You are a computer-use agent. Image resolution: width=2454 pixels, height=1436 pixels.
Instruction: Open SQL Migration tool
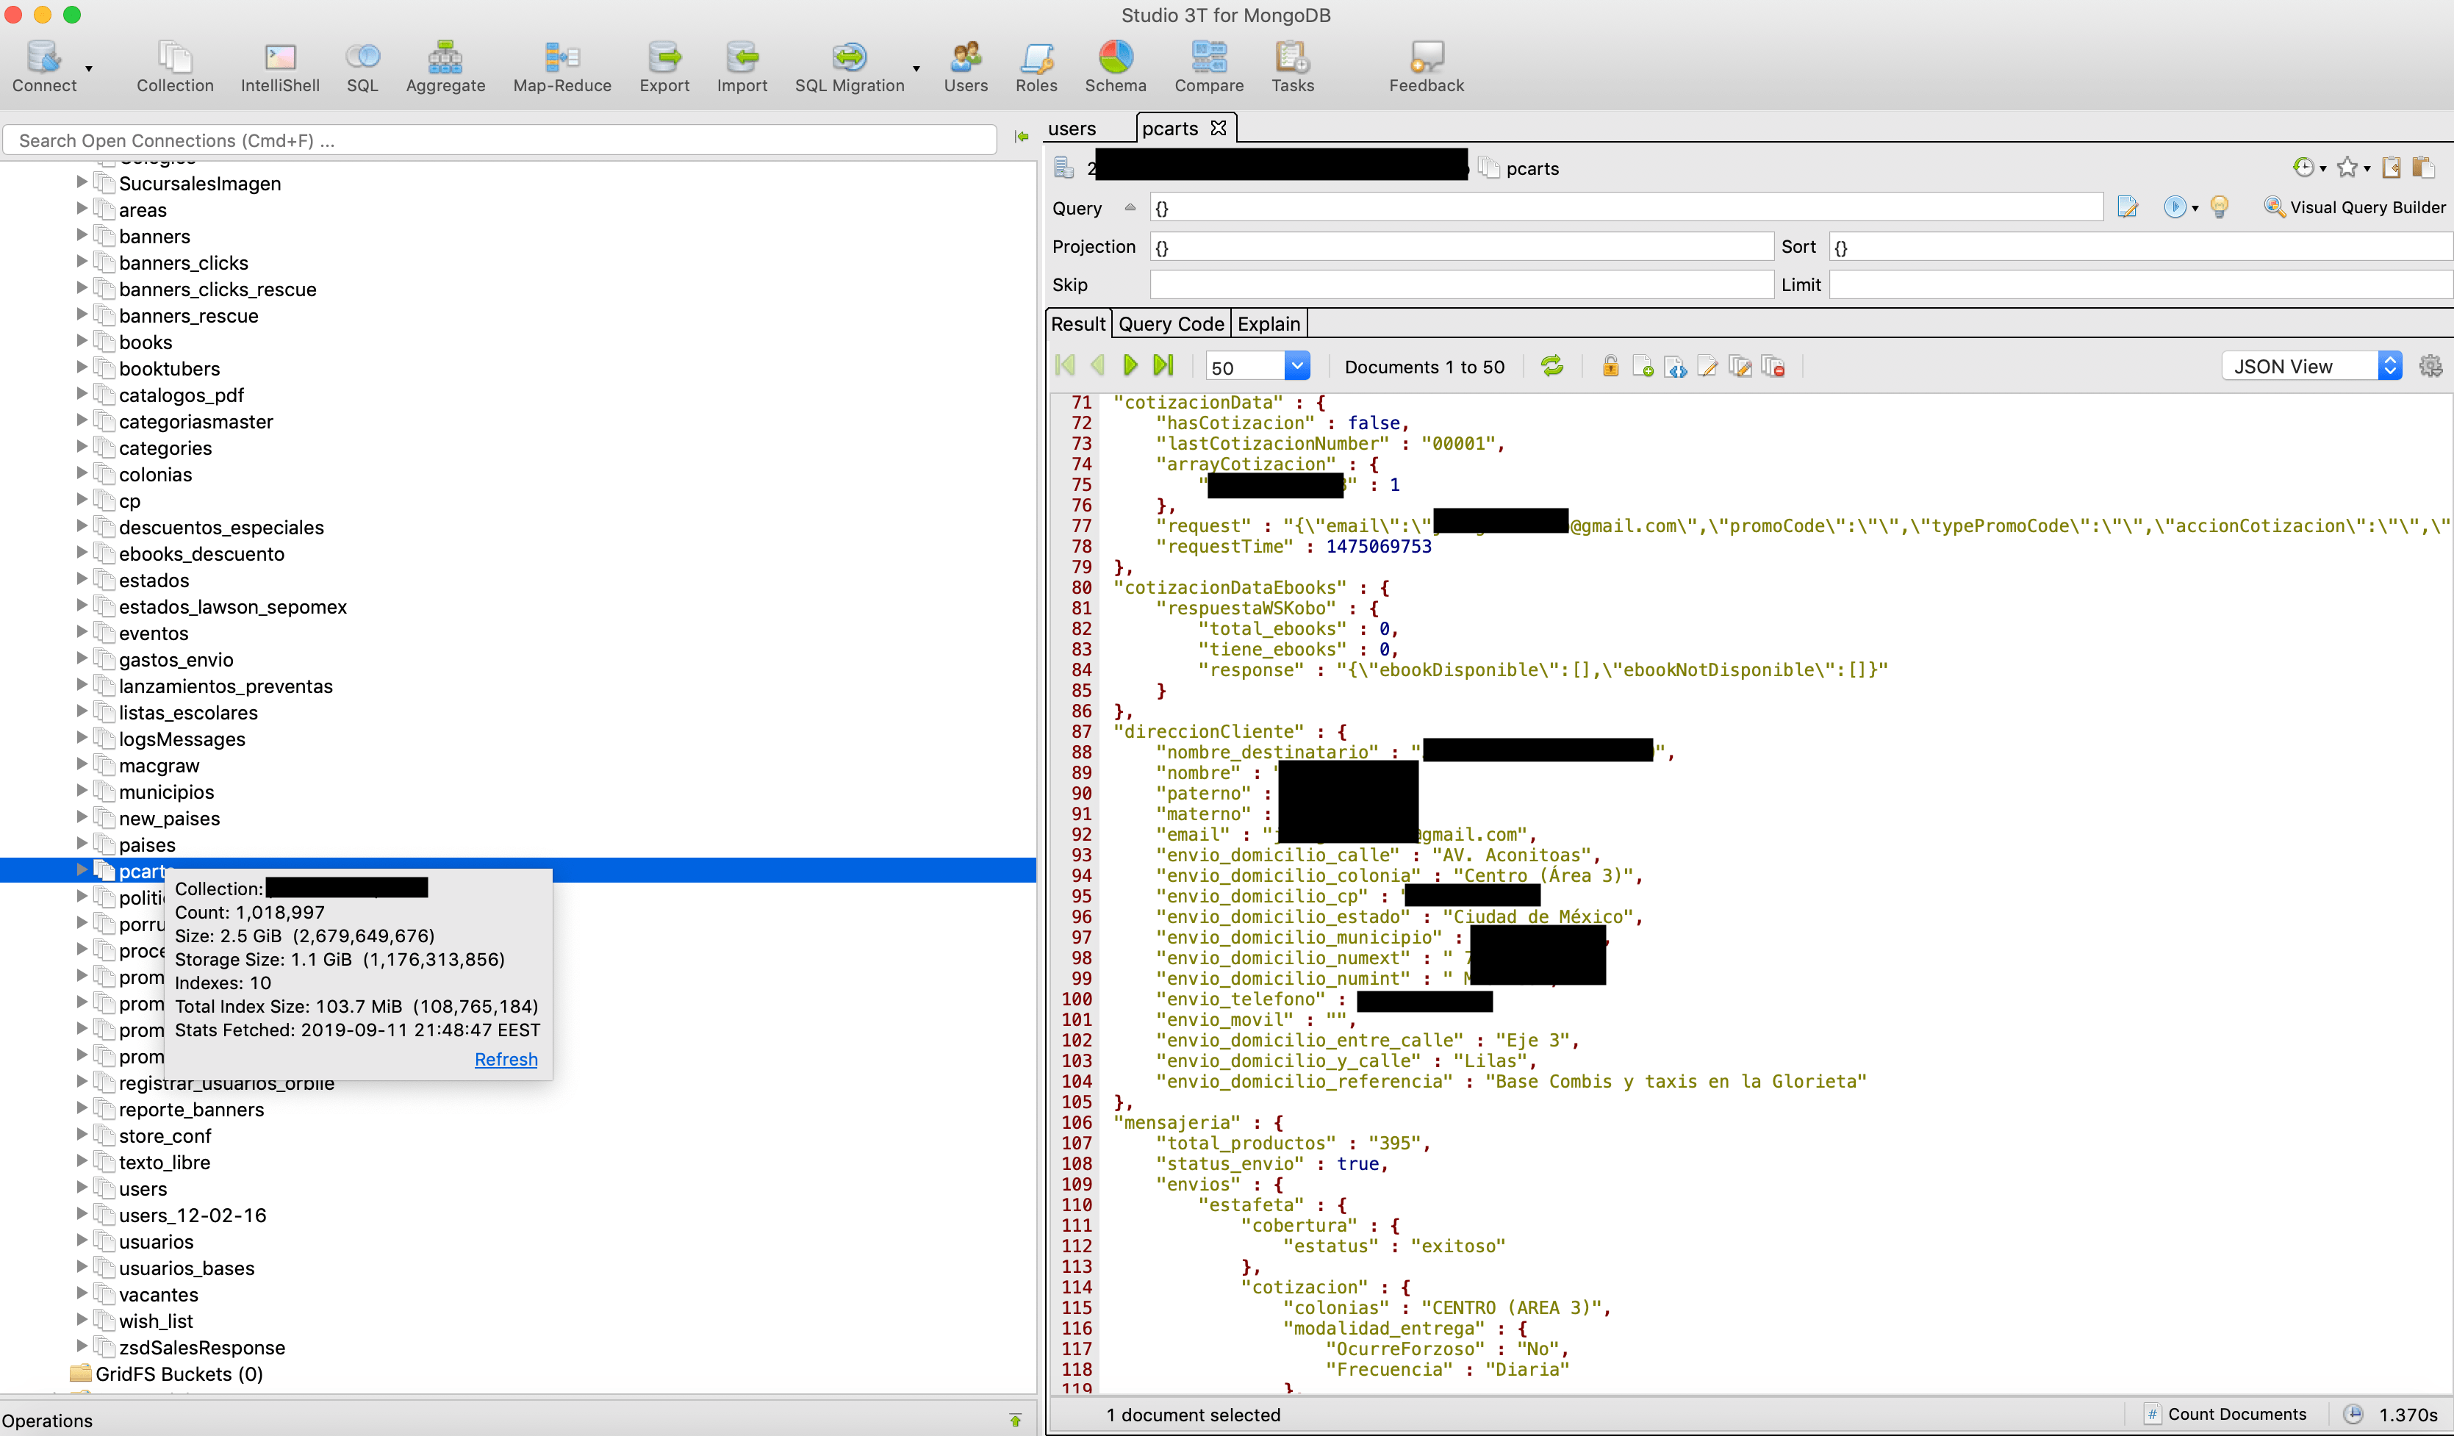[849, 66]
